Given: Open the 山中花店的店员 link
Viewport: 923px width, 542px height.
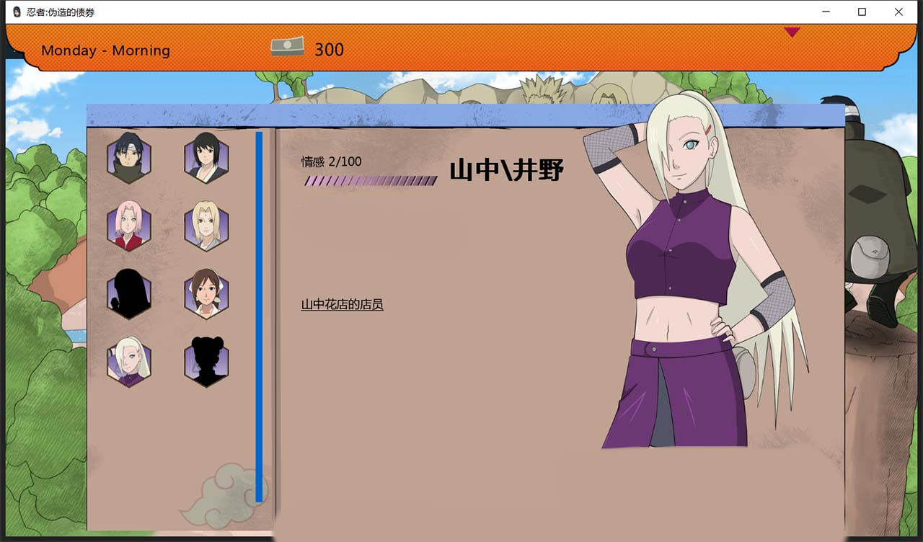Looking at the screenshot, I should 342,304.
